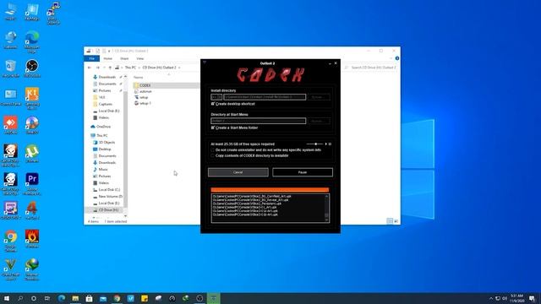This screenshot has height=304, width=541.
Task: Open uTorrent desktop shortcut
Action: pos(32,154)
